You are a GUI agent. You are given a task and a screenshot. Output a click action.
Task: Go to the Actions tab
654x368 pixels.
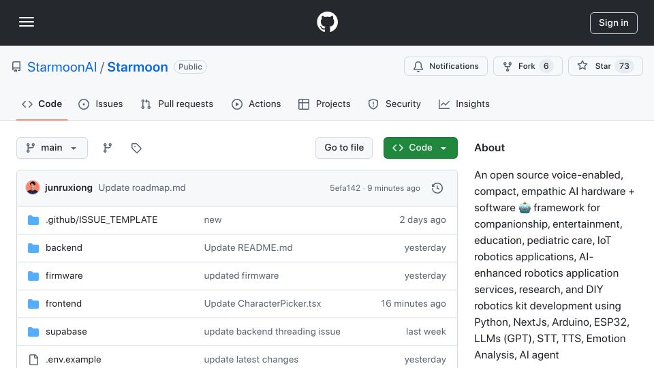coord(256,104)
